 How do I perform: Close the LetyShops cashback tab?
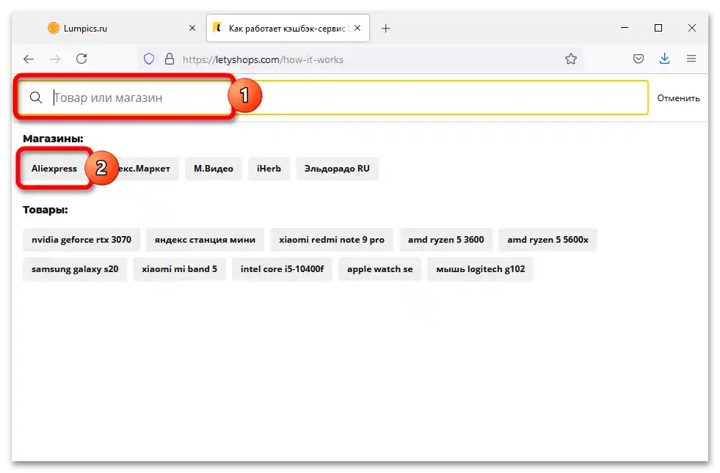pos(357,29)
